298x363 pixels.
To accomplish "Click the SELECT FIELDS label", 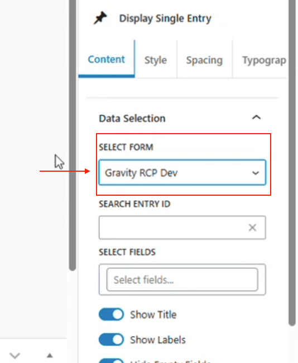I will (127, 252).
